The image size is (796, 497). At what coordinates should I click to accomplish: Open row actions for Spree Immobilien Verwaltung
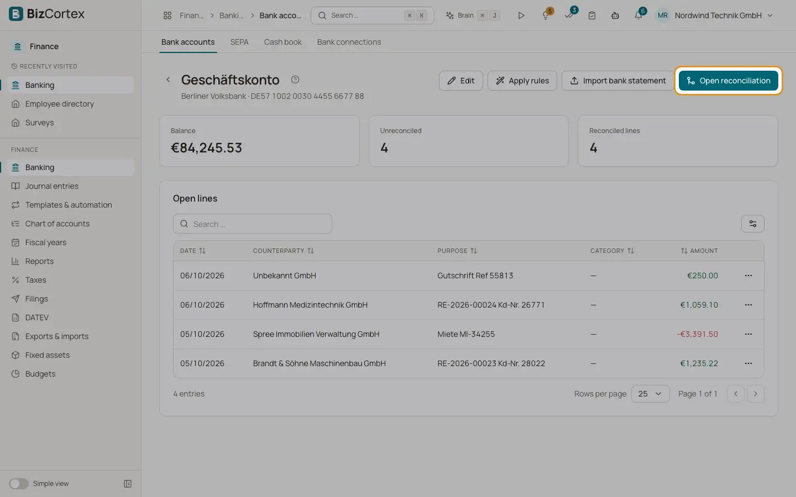click(748, 334)
